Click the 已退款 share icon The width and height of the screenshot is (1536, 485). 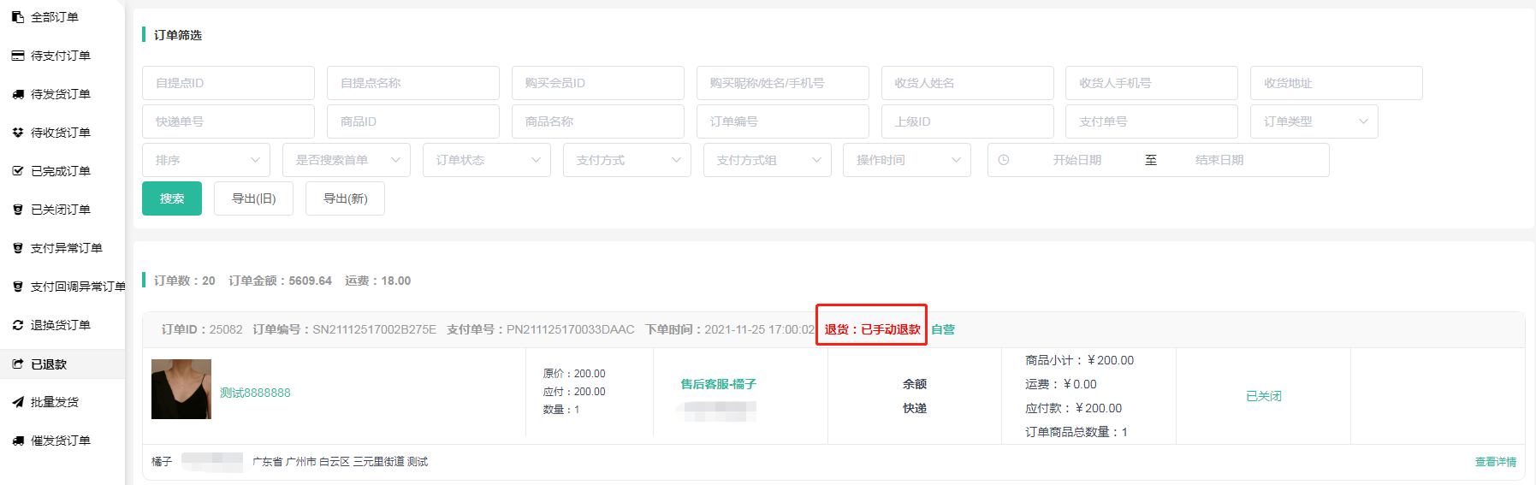point(18,364)
